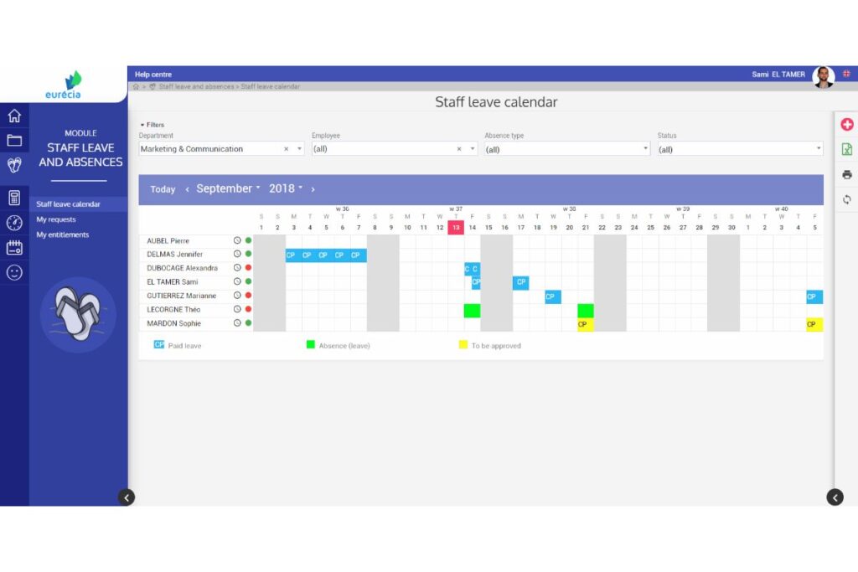Open the folder icon in left sidebar
858x572 pixels.
click(14, 140)
